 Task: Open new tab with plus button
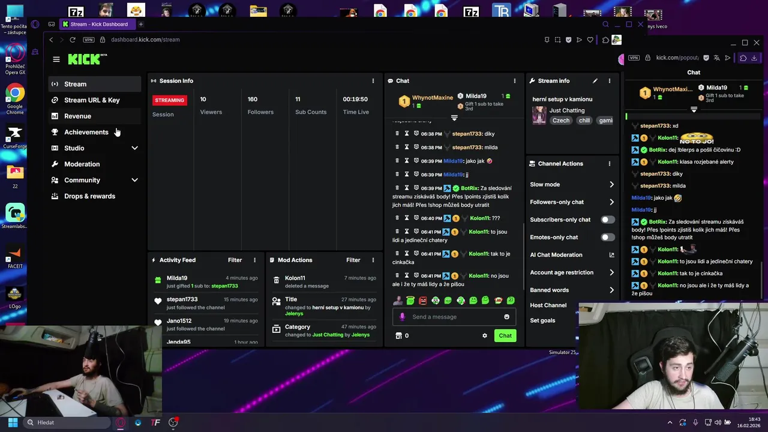point(141,25)
